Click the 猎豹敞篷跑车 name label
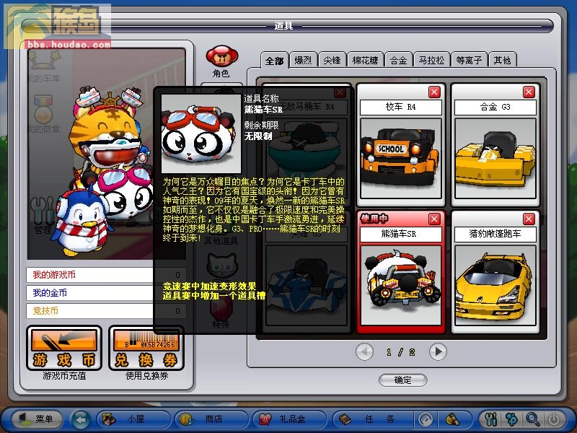The height and width of the screenshot is (433, 577). [495, 234]
